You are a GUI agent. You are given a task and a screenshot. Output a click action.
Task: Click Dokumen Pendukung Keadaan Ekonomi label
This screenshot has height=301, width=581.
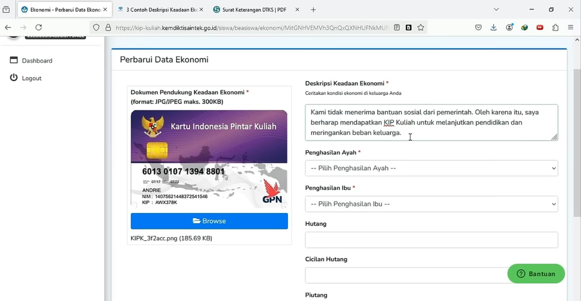[187, 92]
